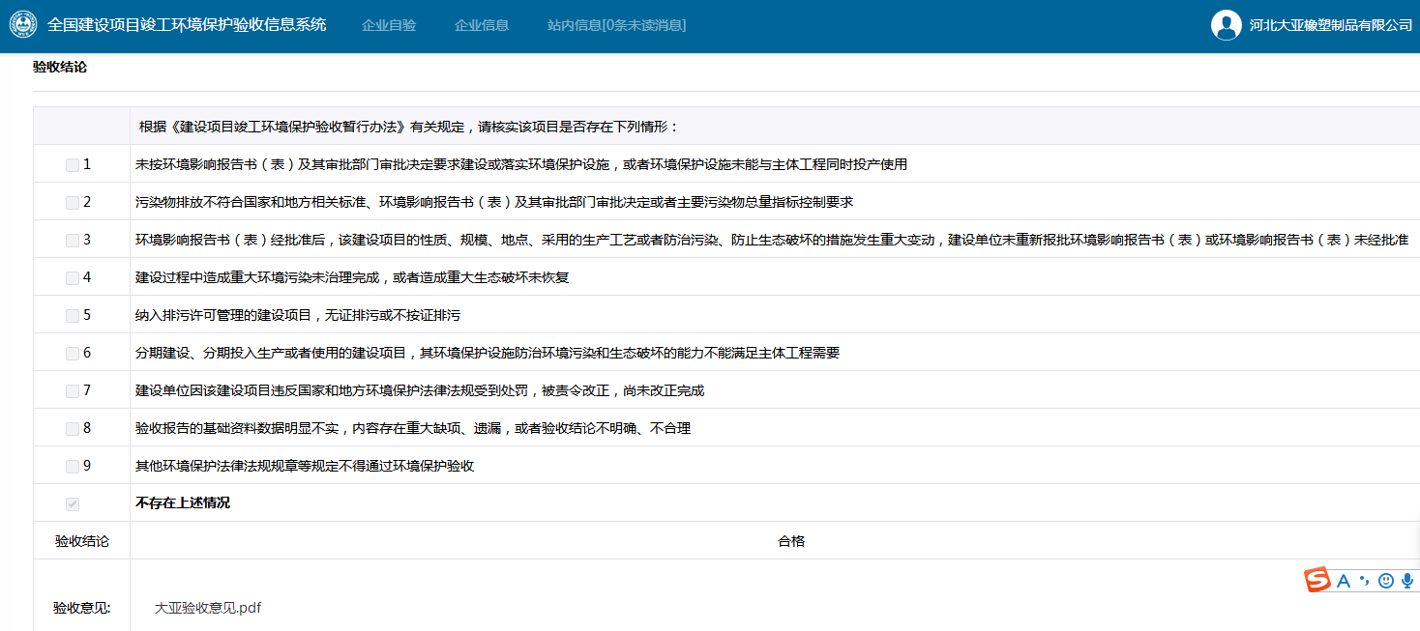
Task: Select checkbox 9 for other regulations
Action: [x=73, y=467]
